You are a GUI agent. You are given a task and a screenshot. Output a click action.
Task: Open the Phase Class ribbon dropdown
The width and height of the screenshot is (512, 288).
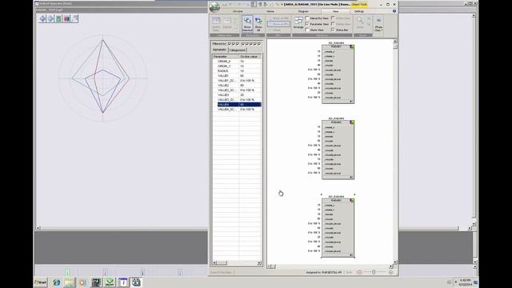(378, 24)
